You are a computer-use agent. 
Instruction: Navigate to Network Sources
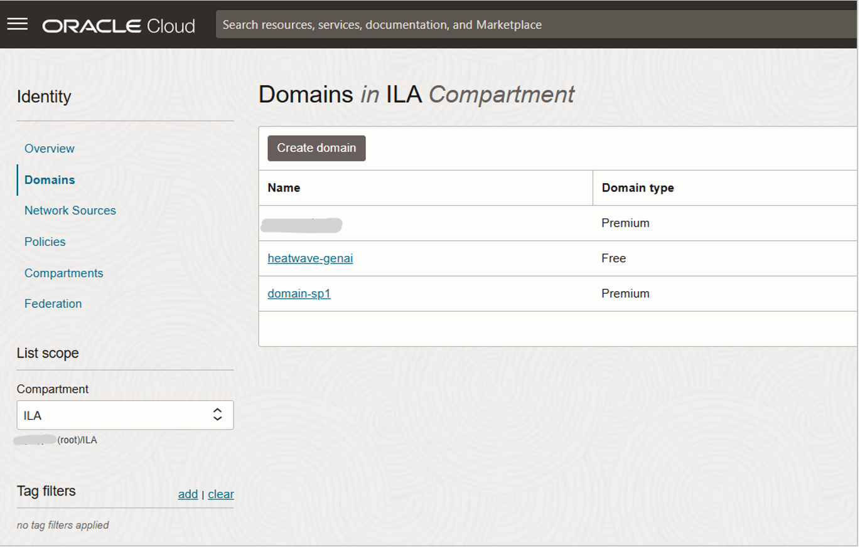[x=70, y=210]
